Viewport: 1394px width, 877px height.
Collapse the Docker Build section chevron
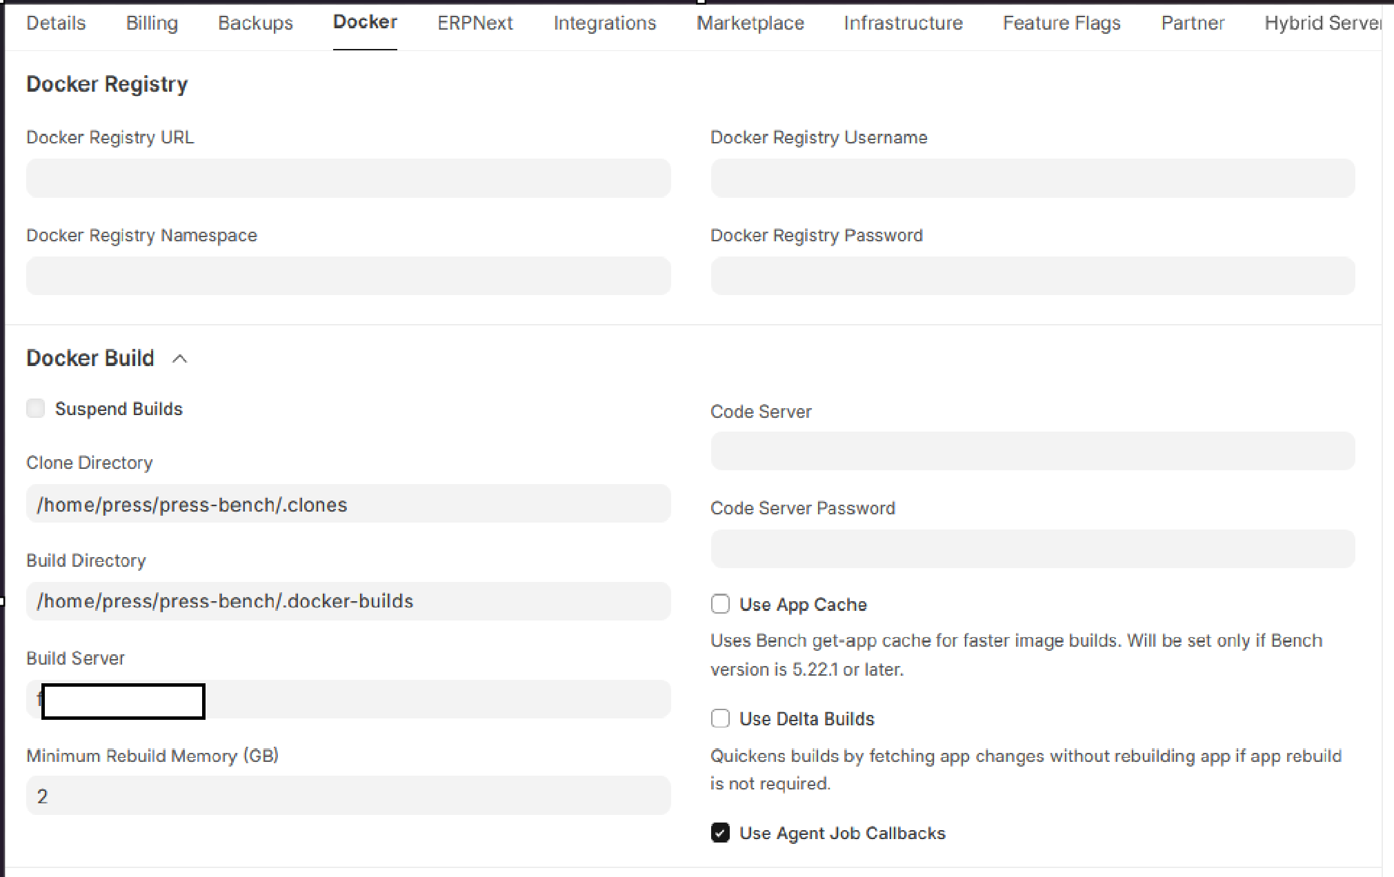coord(179,359)
